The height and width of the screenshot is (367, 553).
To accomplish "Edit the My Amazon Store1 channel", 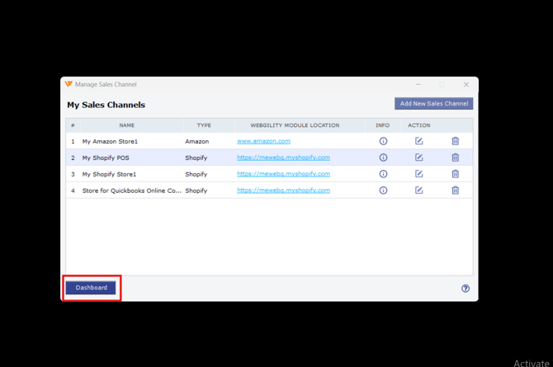I will (418, 141).
